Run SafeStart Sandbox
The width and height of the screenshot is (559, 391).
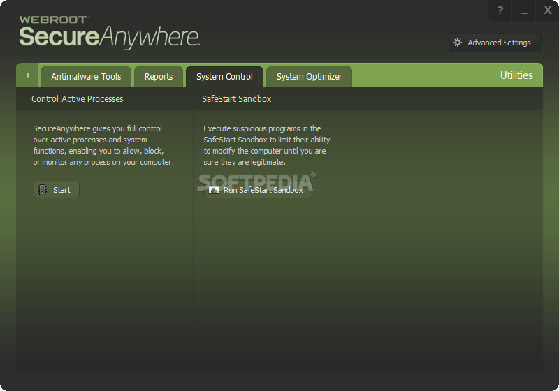258,190
